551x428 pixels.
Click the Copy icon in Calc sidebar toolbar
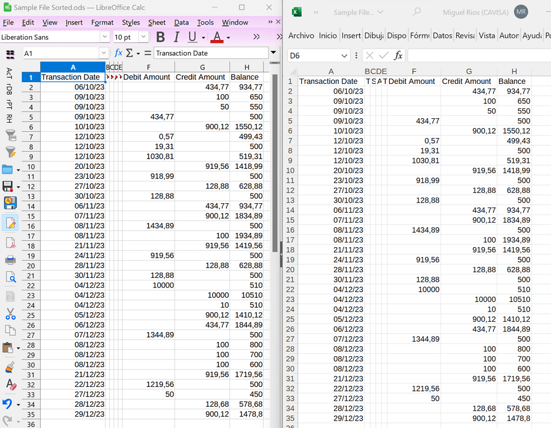(x=10, y=330)
